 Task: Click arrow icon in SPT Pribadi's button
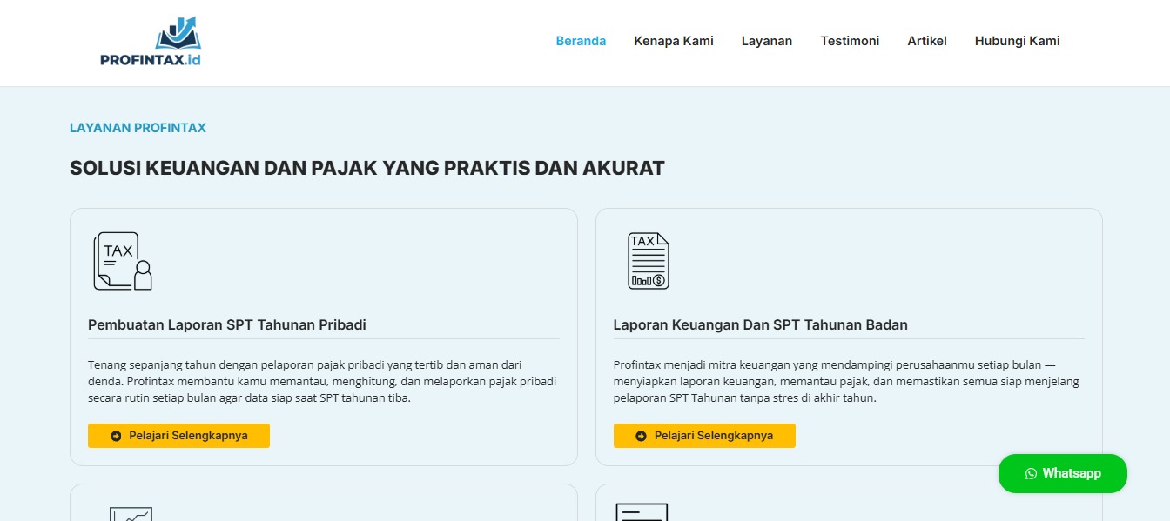(x=116, y=436)
